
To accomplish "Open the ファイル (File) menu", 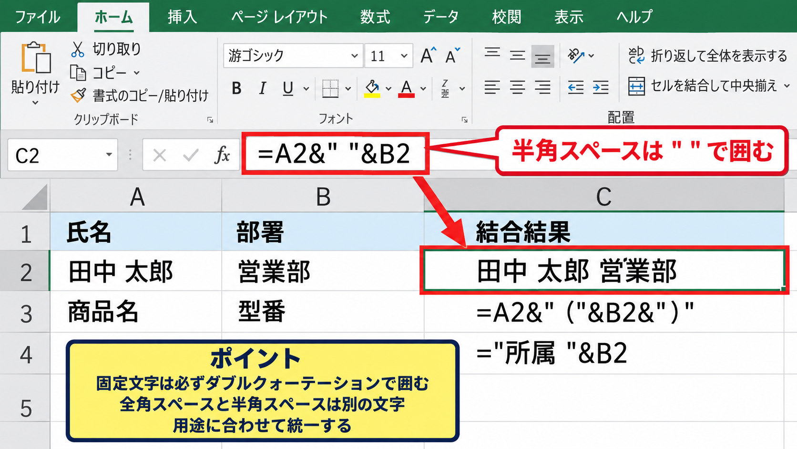I will point(38,17).
